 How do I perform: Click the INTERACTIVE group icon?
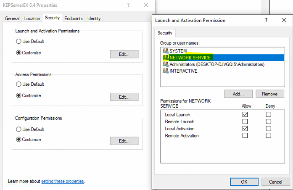[166, 71]
